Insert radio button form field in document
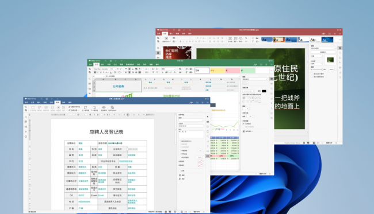Image resolution: width=374 pixels, height=214 pixels. pyautogui.click(x=58, y=108)
